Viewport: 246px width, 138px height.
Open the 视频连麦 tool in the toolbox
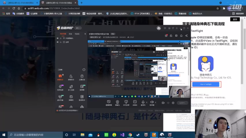tap(60, 88)
